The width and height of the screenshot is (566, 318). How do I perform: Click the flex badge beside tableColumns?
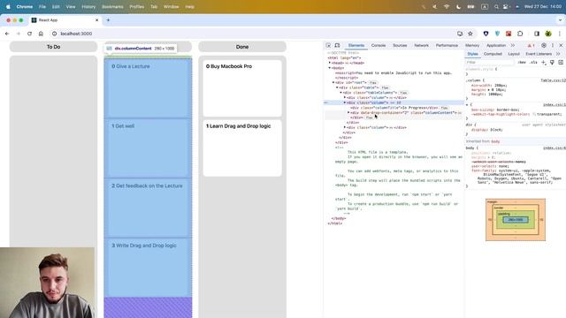pos(403,93)
